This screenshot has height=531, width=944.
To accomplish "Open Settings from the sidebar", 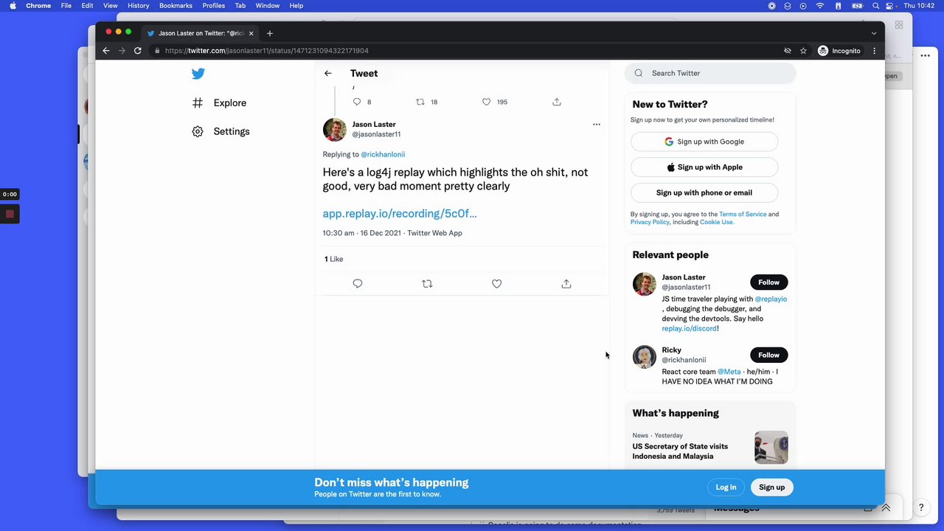I will coord(221,131).
